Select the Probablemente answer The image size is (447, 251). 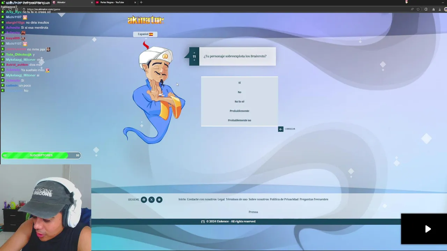point(239,111)
